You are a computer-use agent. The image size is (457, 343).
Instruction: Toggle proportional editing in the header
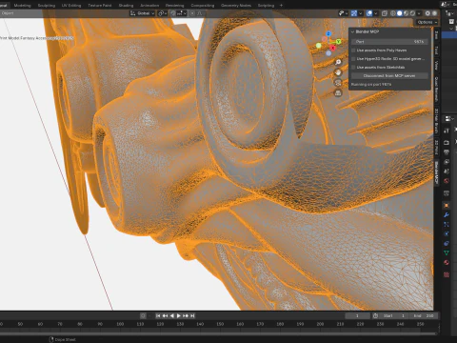[192, 13]
